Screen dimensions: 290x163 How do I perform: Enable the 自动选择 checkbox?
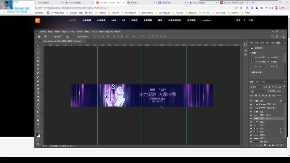tap(52, 37)
